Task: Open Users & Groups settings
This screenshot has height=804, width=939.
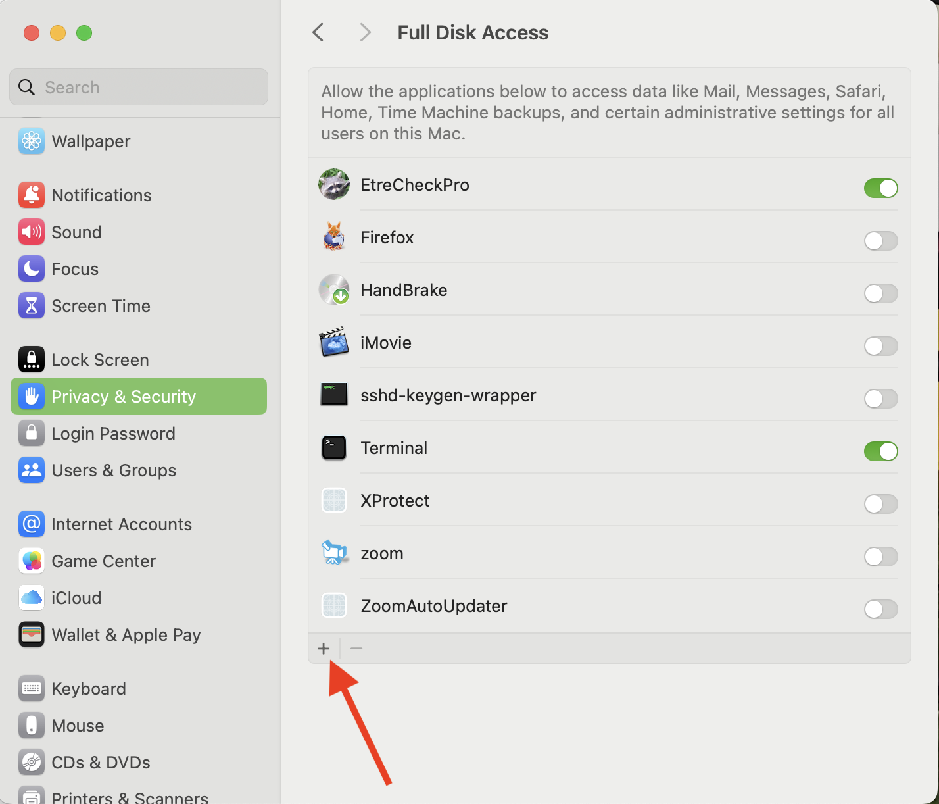Action: pos(139,470)
